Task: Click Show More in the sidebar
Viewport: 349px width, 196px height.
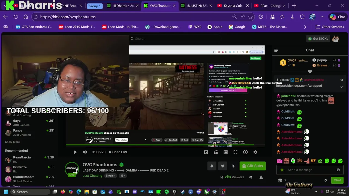Action: [12, 142]
